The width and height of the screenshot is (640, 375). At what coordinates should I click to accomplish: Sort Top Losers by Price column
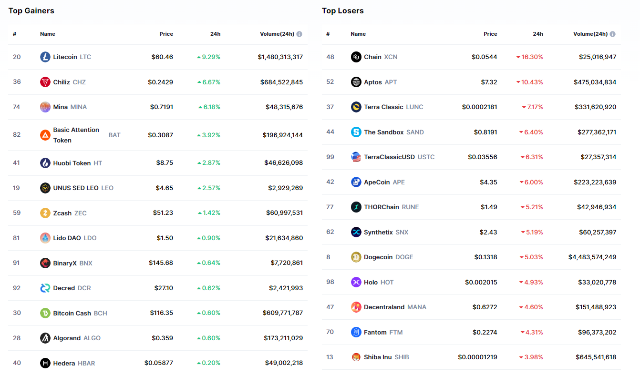[x=490, y=34]
